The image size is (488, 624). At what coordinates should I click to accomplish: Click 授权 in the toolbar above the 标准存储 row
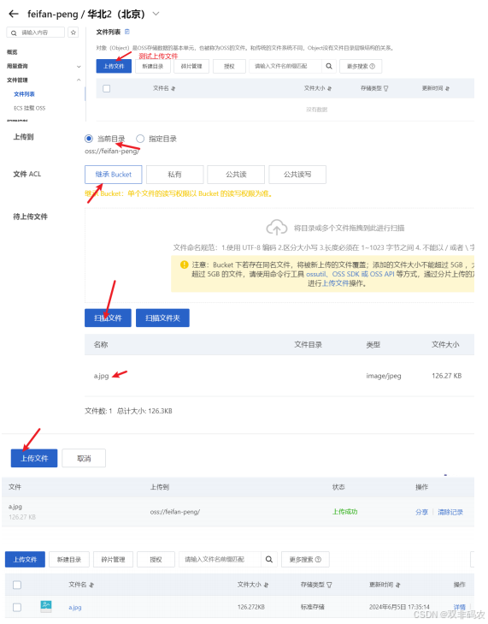[x=156, y=559]
